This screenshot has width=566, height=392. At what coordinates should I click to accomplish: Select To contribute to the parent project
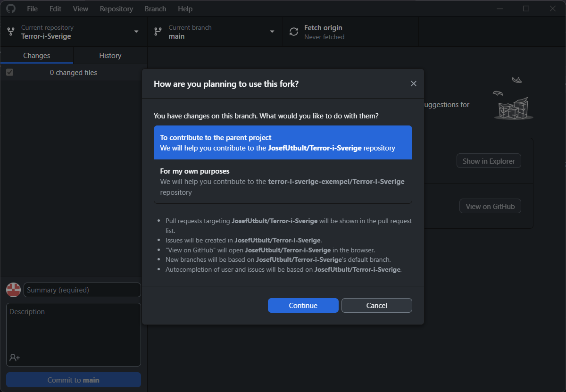coord(283,142)
